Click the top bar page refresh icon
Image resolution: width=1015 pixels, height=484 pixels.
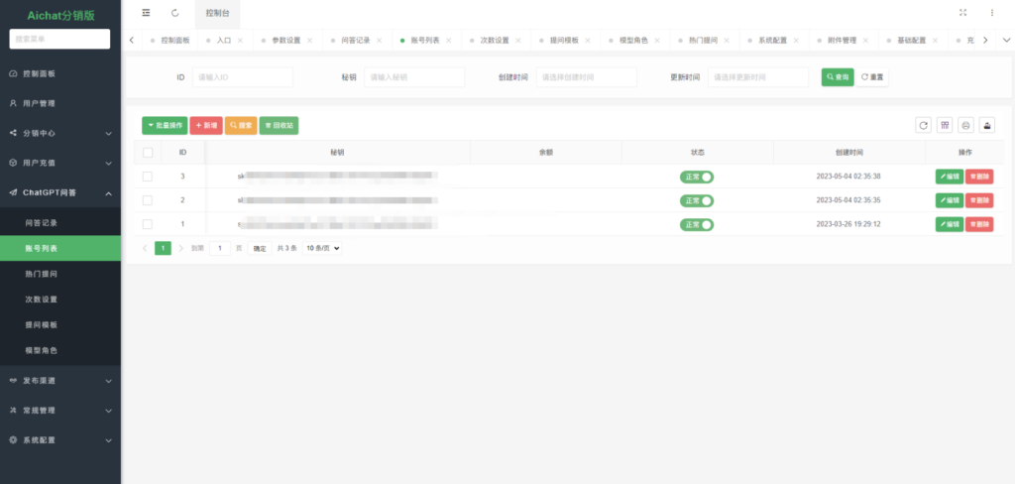174,12
